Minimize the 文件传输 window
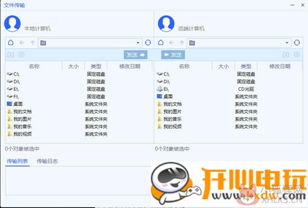The image size is (308, 208). 293,5
